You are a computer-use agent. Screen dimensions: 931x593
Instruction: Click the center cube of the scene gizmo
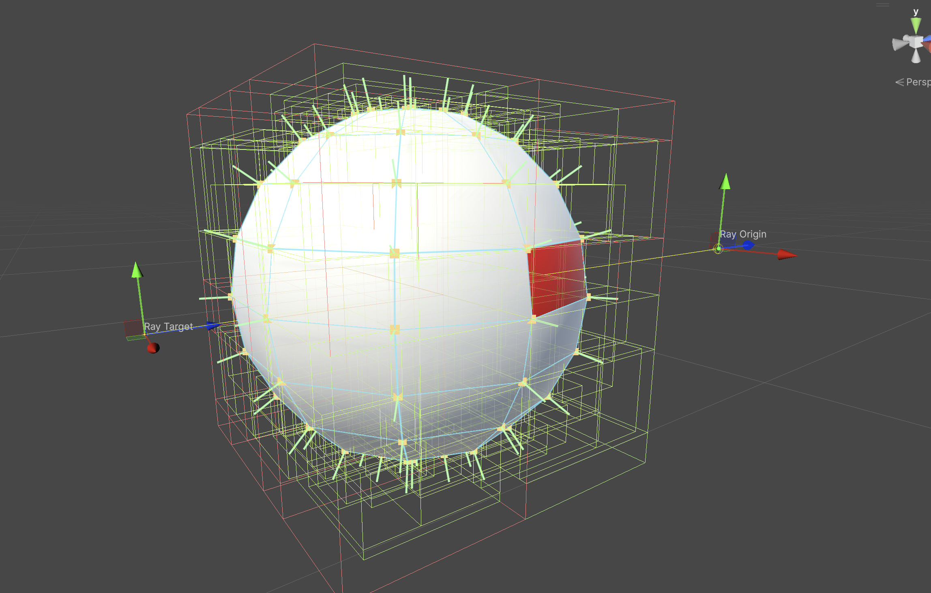tap(915, 42)
